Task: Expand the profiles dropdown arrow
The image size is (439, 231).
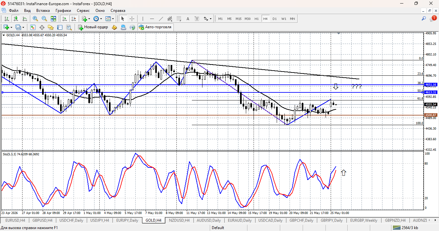Action: [23, 27]
